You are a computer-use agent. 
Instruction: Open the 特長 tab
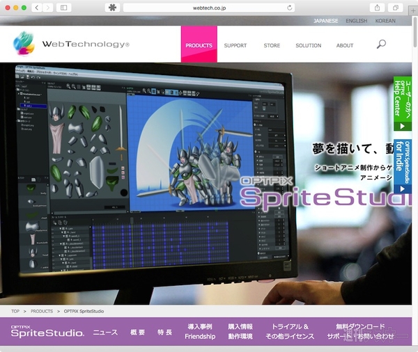pyautogui.click(x=164, y=333)
